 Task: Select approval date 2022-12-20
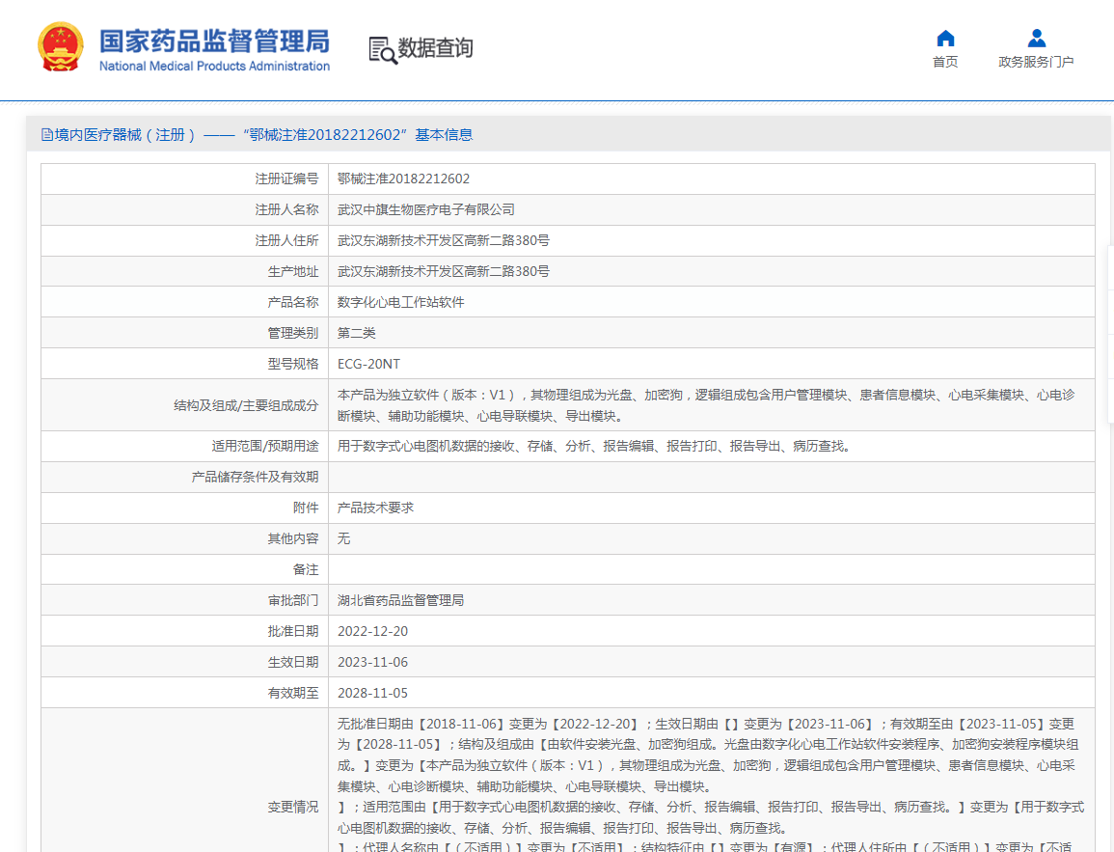click(x=372, y=631)
